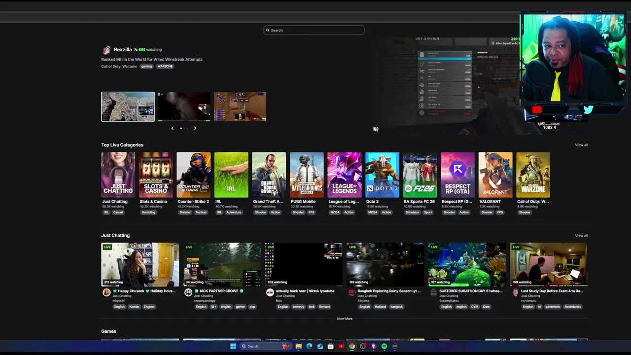This screenshot has height=355, width=631.
Task: Open mhyochi's streamer avatar
Action: coord(106,292)
